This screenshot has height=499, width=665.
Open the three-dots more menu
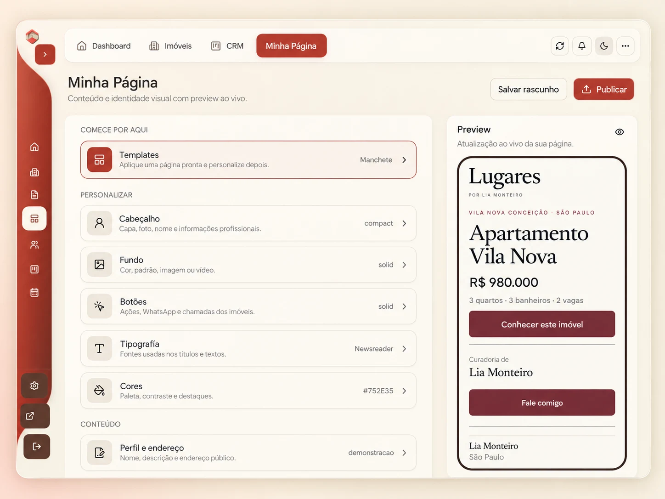point(626,46)
